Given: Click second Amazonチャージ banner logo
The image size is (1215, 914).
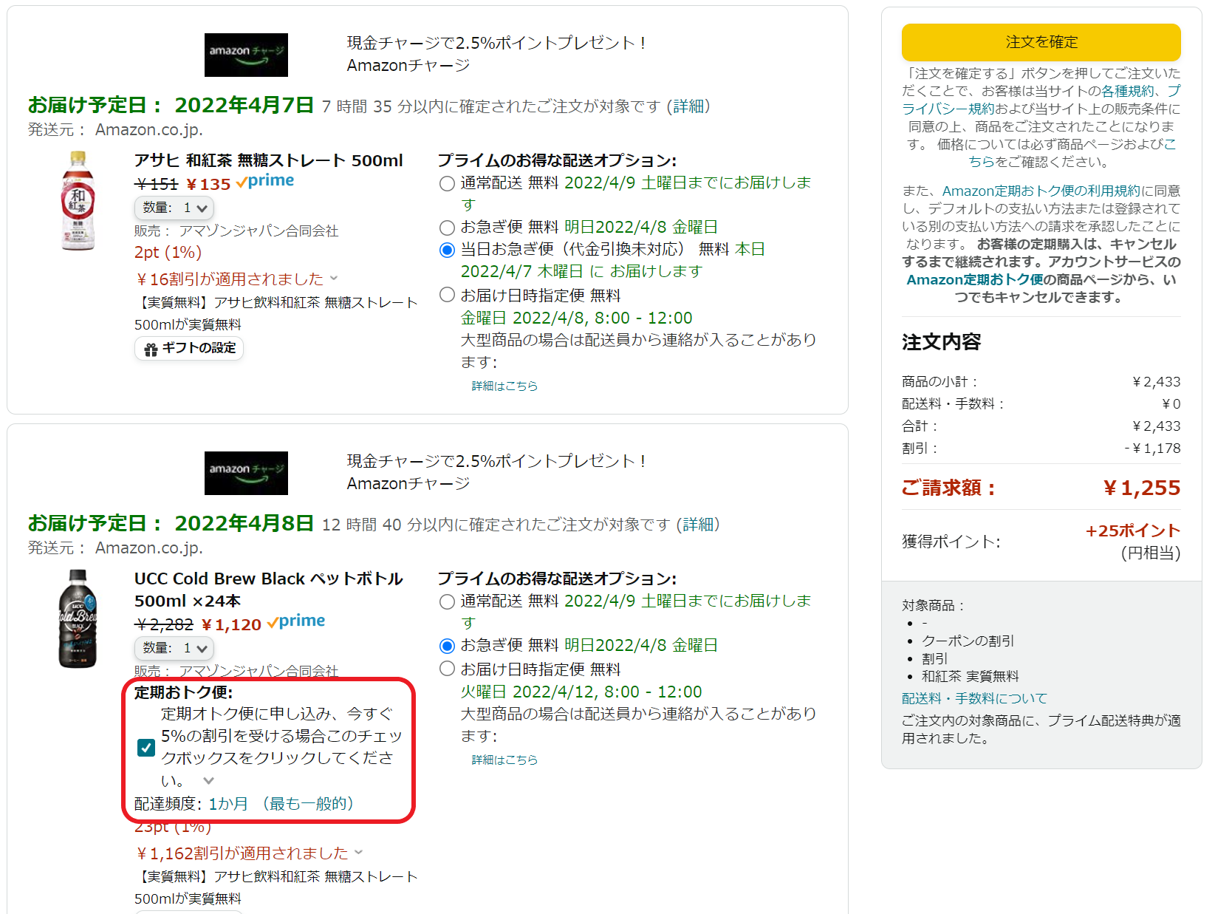Looking at the screenshot, I should (x=246, y=473).
